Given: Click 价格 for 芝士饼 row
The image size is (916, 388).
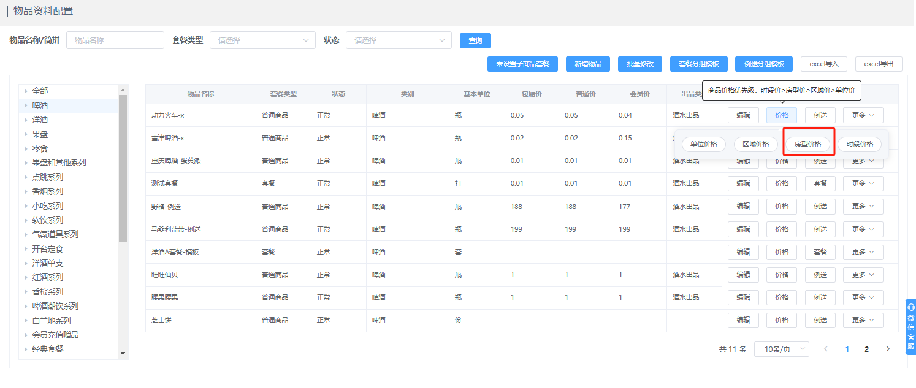Looking at the screenshot, I should (x=782, y=320).
